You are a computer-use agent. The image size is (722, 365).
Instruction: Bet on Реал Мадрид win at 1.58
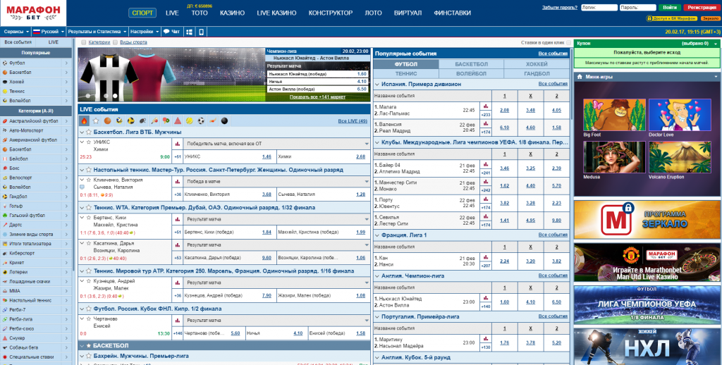(556, 128)
